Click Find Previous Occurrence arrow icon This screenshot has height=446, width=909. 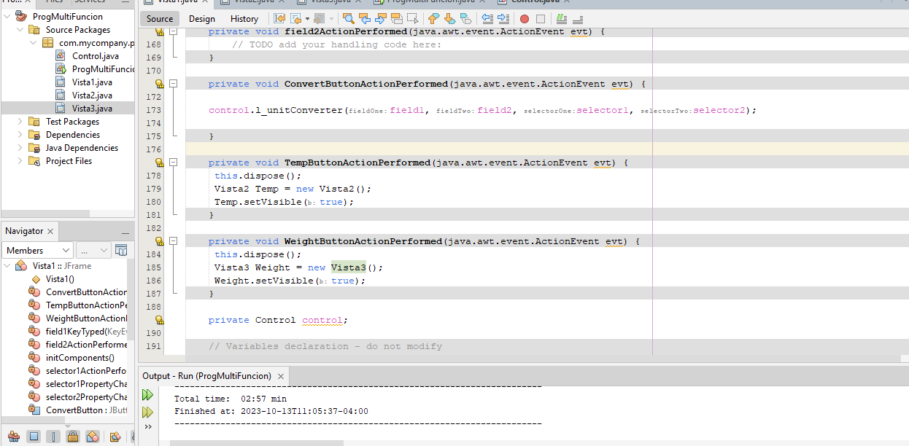(365, 18)
